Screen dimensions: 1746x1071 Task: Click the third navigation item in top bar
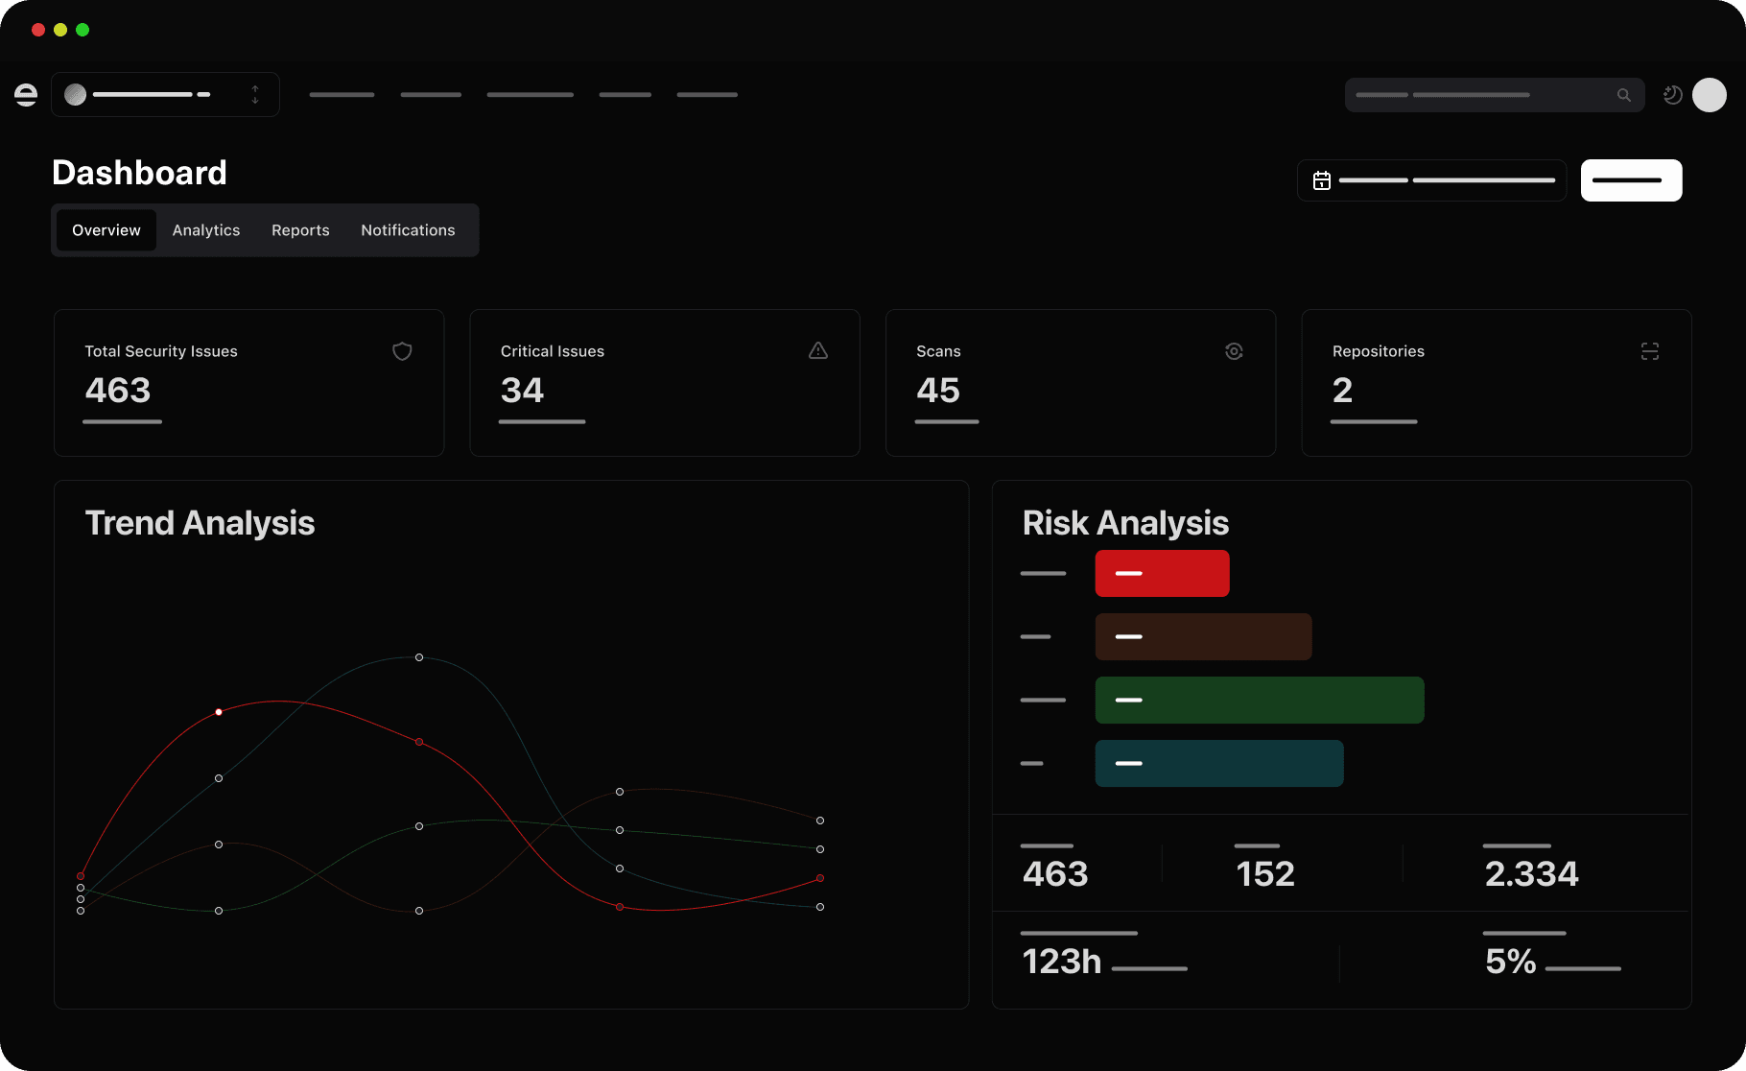click(530, 95)
